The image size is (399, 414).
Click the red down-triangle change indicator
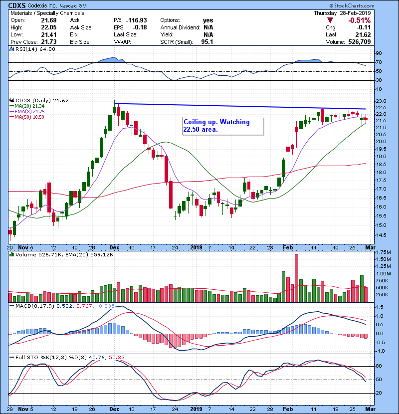(330, 20)
